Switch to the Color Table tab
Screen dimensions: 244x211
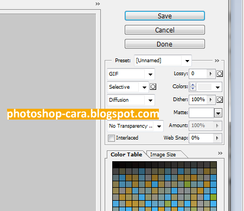126,155
